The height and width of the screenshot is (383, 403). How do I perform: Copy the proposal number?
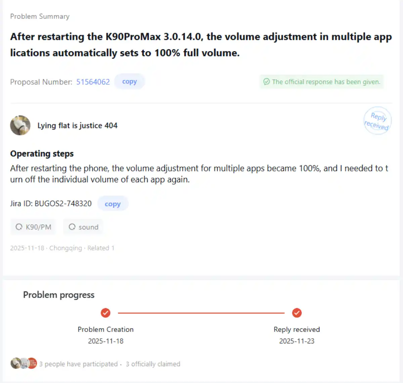tap(129, 82)
